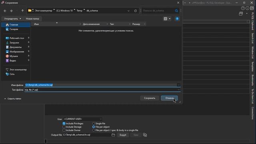Open Bookmarks side tab
This screenshot has height=144, width=256.
pyautogui.click(x=252, y=80)
